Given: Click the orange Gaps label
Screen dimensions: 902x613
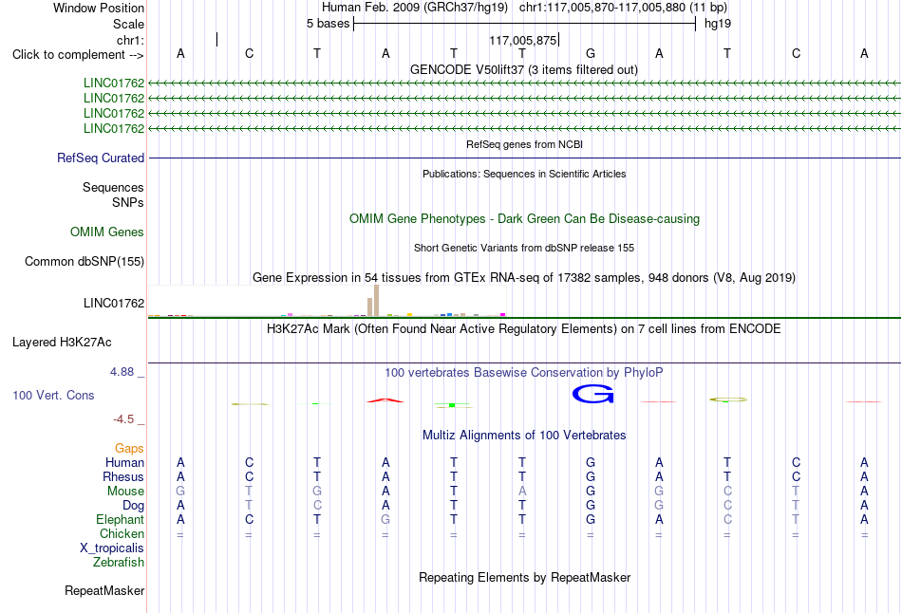Looking at the screenshot, I should tap(129, 448).
